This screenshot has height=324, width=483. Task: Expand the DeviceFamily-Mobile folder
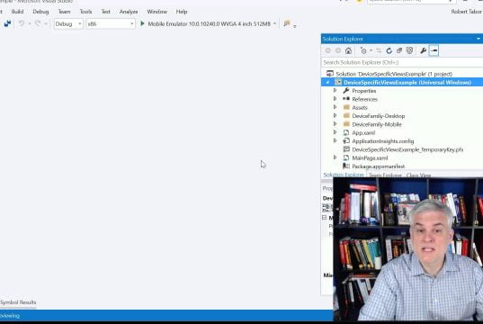click(335, 123)
